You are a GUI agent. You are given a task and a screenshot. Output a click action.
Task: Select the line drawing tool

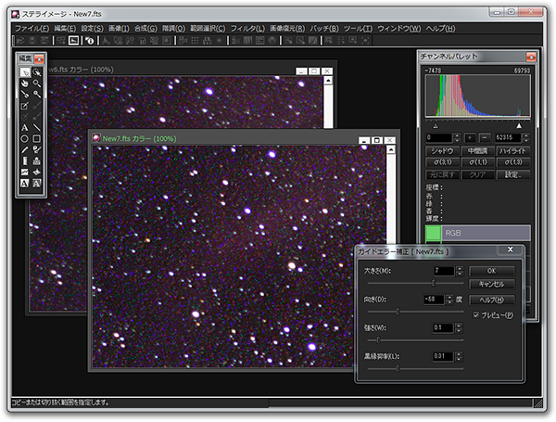click(x=36, y=127)
